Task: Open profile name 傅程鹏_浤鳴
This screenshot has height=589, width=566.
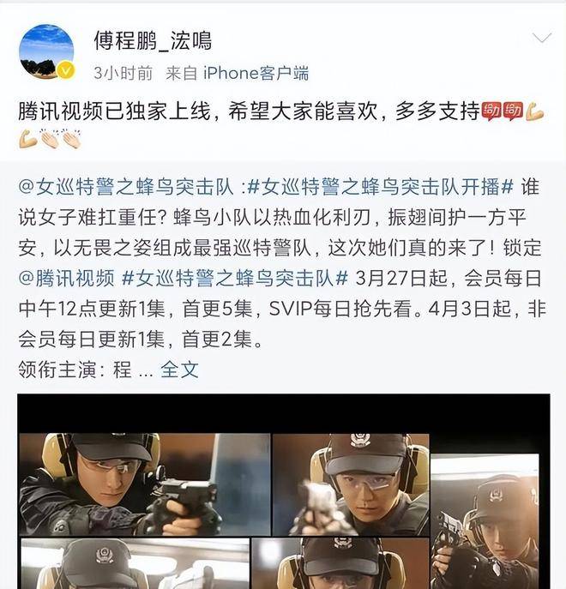Action: click(153, 40)
